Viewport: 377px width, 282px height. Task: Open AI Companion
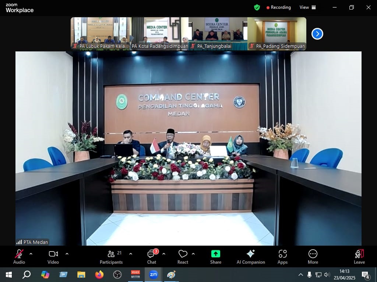(x=251, y=256)
